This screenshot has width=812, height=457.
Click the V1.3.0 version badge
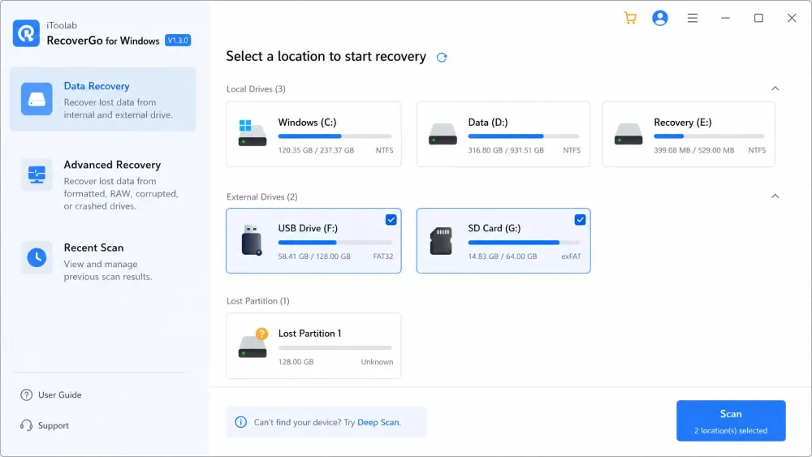pos(178,41)
